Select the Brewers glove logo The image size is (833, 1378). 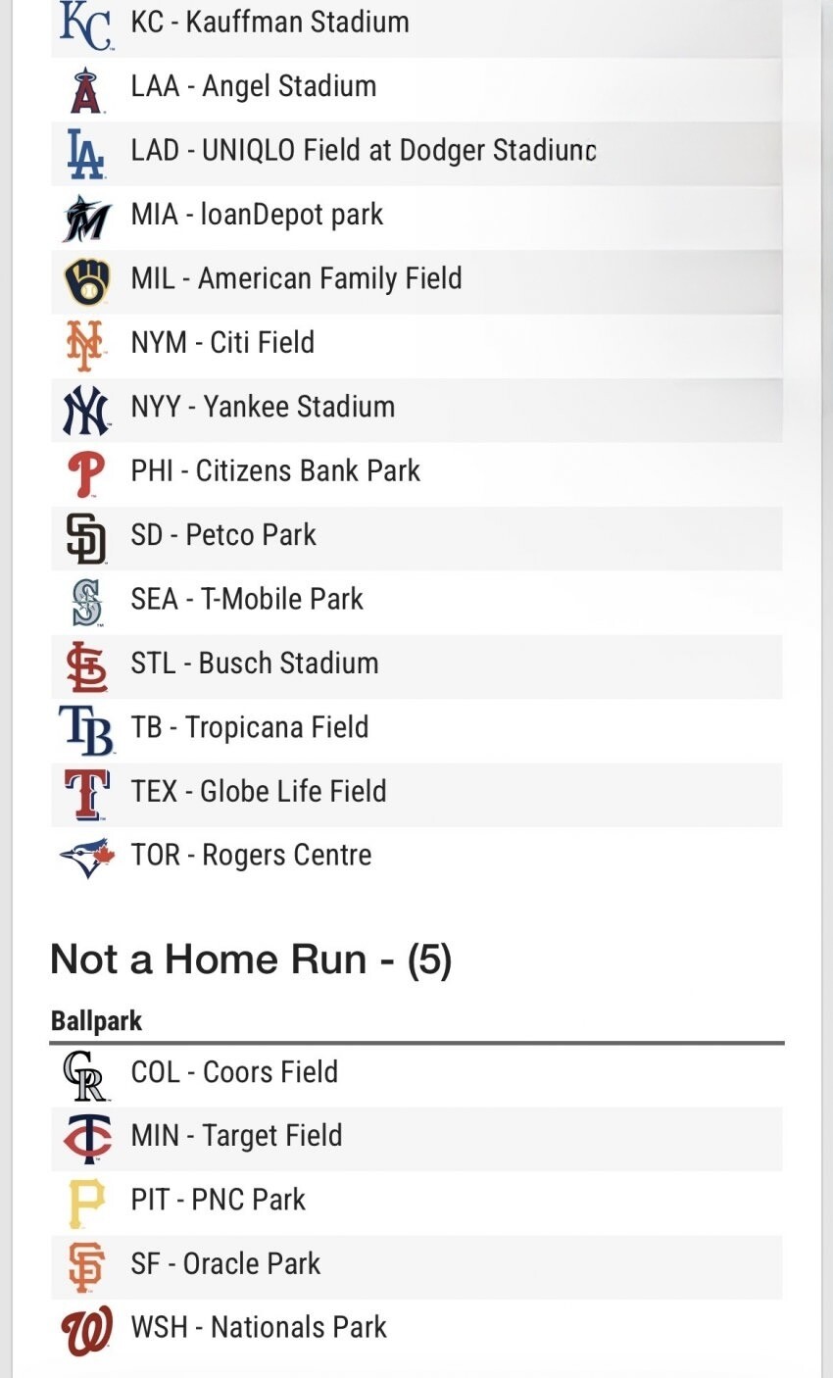click(x=86, y=280)
